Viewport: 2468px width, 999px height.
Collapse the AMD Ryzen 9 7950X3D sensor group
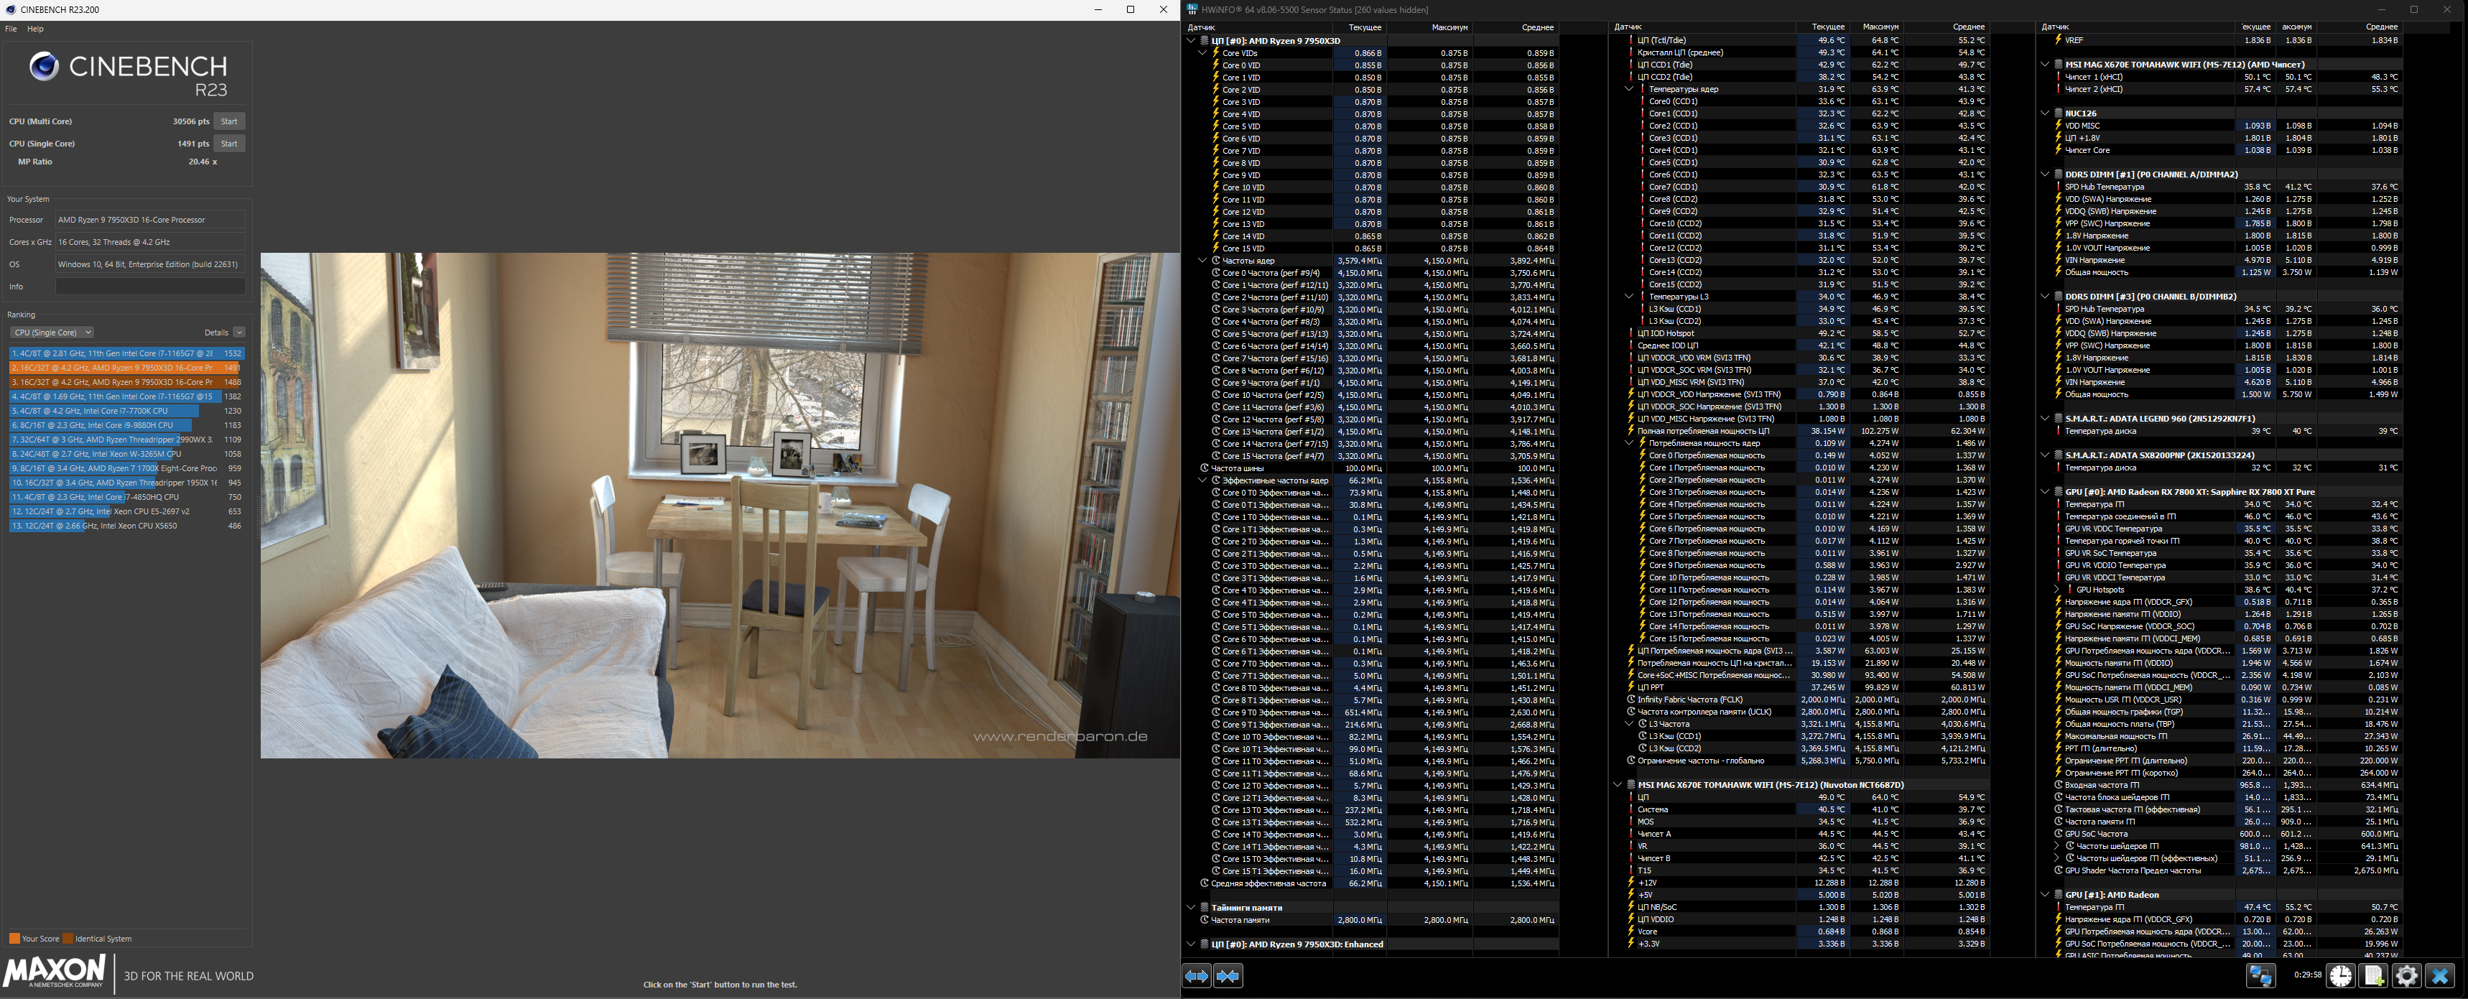click(1191, 40)
